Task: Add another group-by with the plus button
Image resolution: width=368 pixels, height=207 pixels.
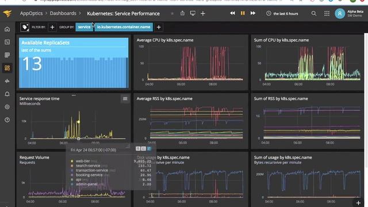Action: click(159, 27)
